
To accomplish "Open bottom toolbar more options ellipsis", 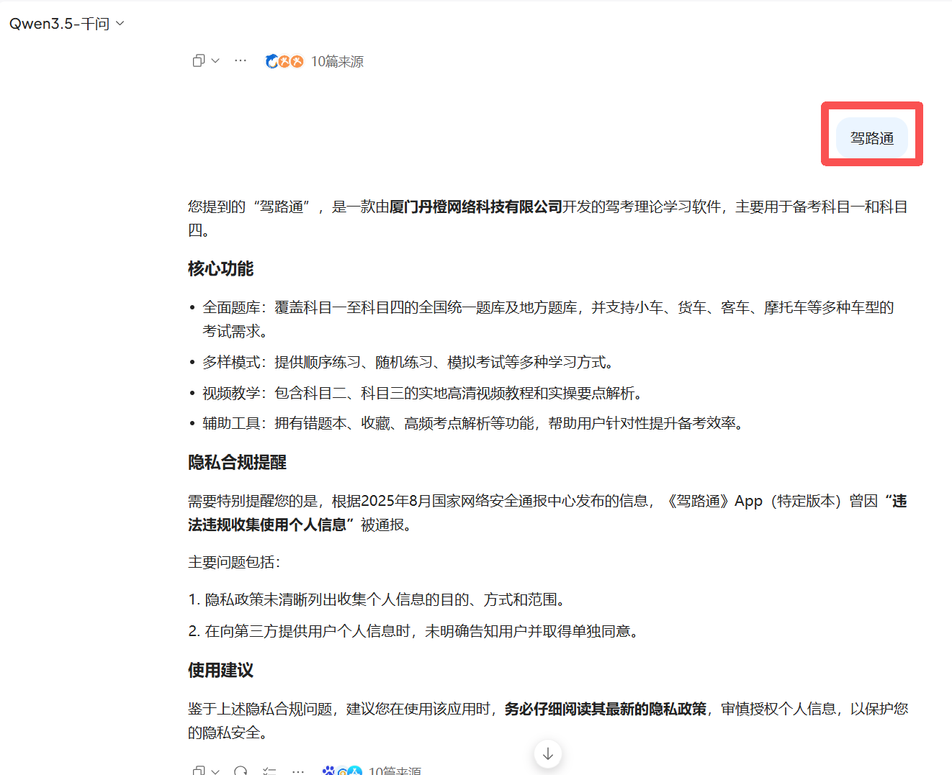I will tap(298, 771).
